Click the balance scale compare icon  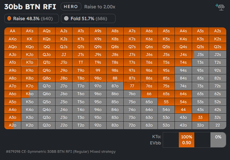221,7
